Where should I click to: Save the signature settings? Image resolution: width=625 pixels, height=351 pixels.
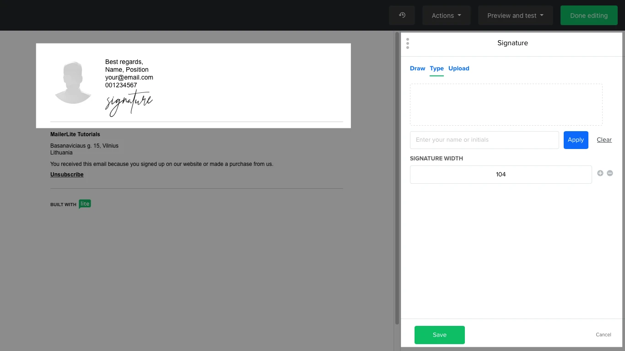(439, 335)
